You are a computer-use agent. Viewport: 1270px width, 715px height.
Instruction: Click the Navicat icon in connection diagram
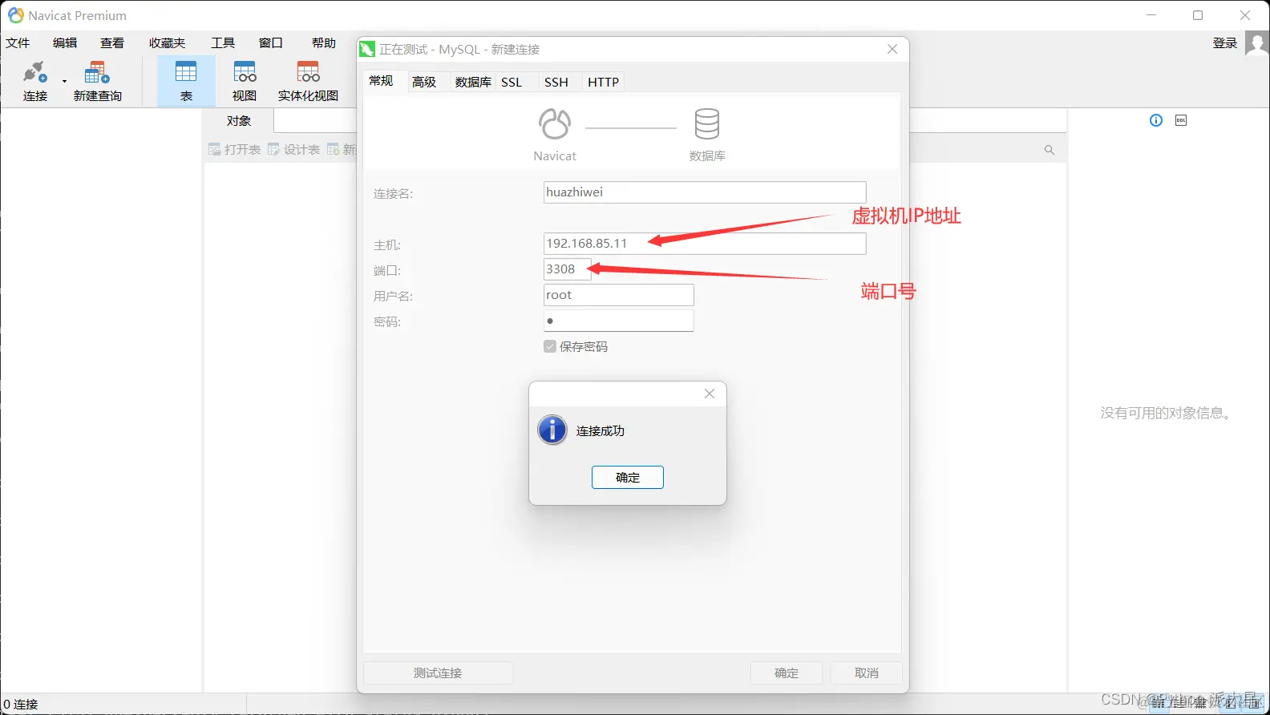click(x=555, y=124)
